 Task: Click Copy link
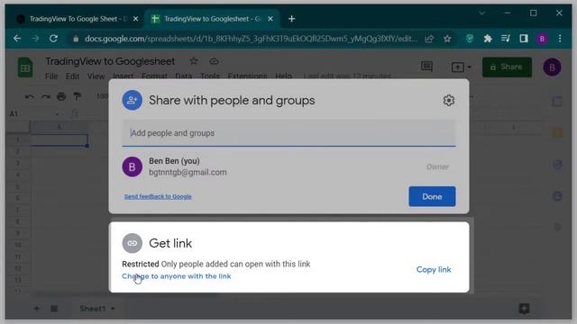click(x=434, y=270)
